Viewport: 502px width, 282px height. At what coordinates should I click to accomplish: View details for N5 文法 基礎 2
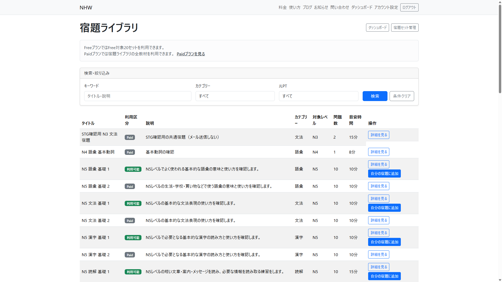coord(379,220)
